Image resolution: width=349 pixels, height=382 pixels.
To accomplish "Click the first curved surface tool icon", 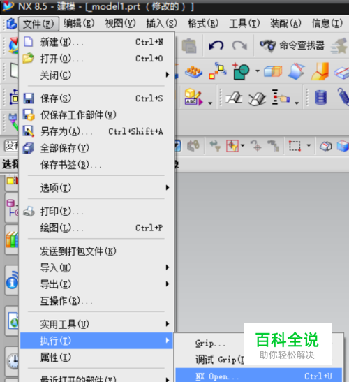I will coord(234,98).
